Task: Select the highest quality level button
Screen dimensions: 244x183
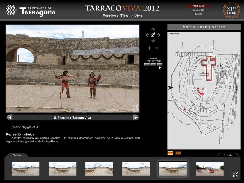Action: [159, 64]
